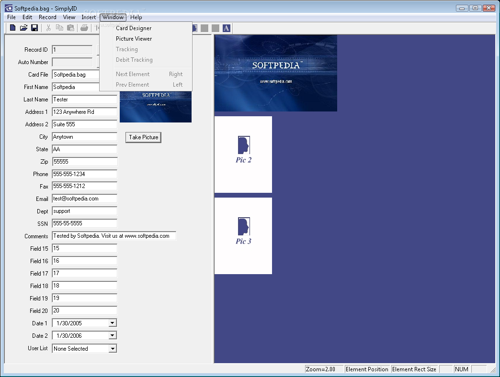
Task: Click the Field 20 input
Action: click(84, 310)
